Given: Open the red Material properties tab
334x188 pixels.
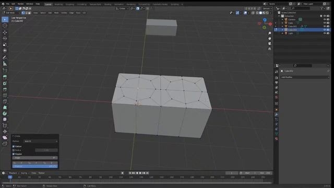Looking at the screenshot, I should coord(277,138).
